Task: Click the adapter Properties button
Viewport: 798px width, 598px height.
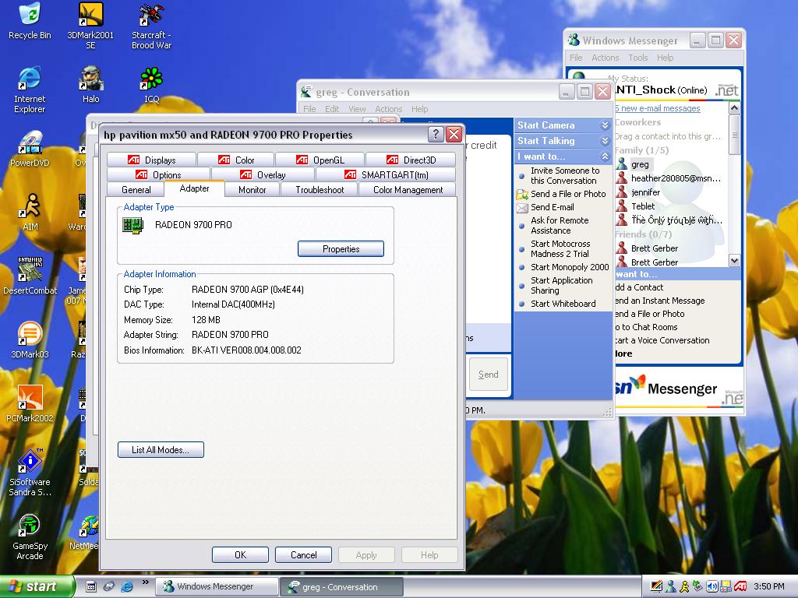Action: [x=341, y=248]
